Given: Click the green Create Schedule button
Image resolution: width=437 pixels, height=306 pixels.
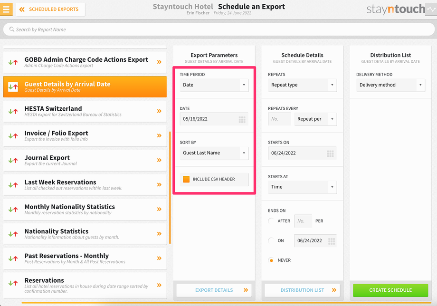Looking at the screenshot, I should [390, 290].
